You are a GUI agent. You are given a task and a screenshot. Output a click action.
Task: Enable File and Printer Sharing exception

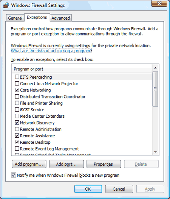coord(17,103)
